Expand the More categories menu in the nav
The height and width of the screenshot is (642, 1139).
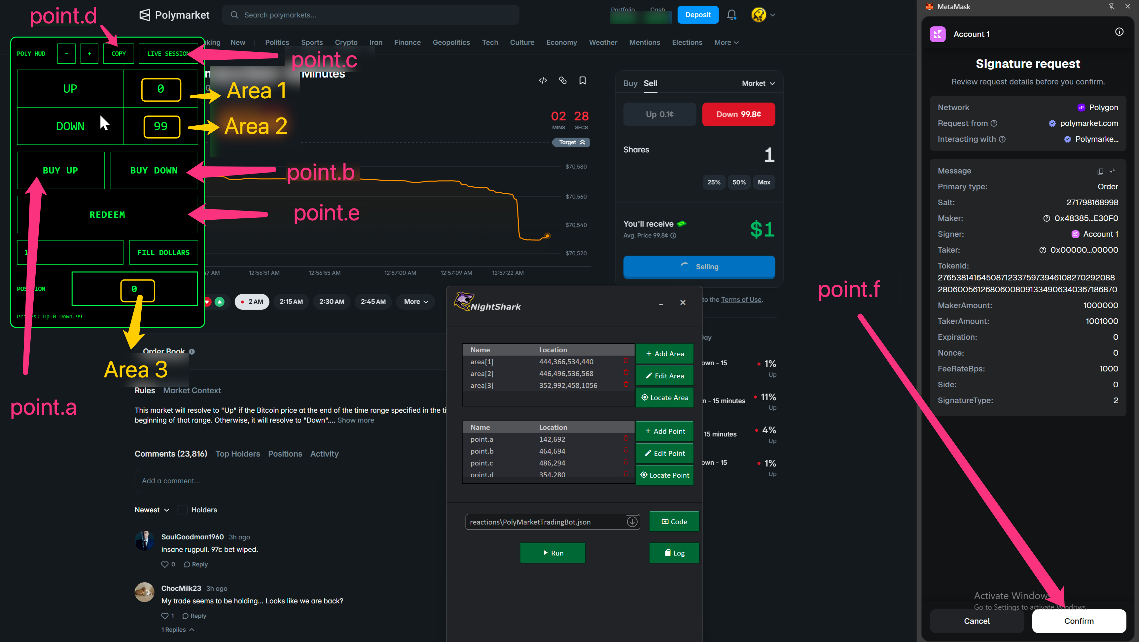coord(726,43)
